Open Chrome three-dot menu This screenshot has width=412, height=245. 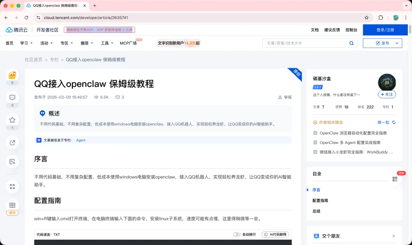[406, 18]
